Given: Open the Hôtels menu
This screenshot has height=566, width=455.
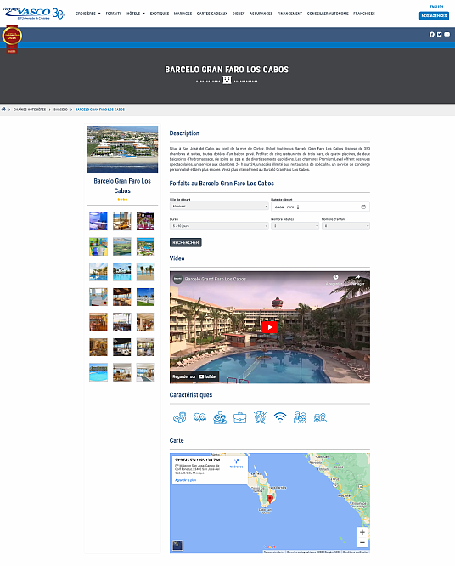Looking at the screenshot, I should pyautogui.click(x=136, y=14).
